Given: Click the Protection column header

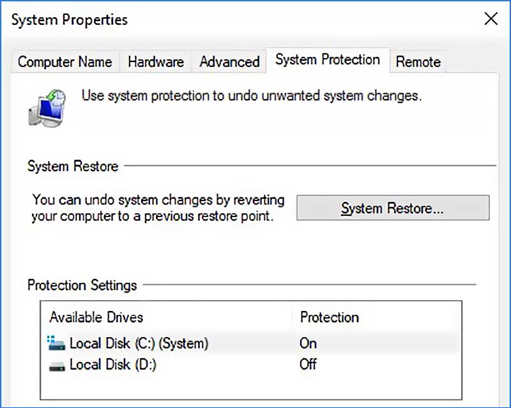Looking at the screenshot, I should point(330,317).
